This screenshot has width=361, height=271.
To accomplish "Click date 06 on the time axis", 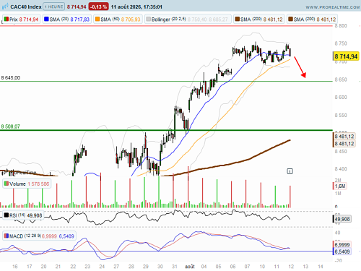I will [x=232, y=267].
